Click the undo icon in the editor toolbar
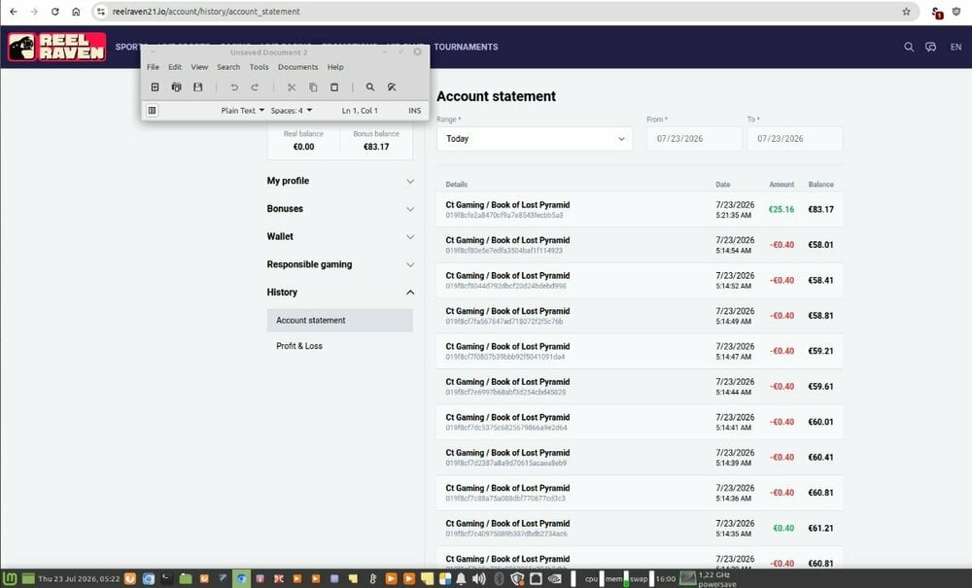The width and height of the screenshot is (972, 588). point(234,87)
